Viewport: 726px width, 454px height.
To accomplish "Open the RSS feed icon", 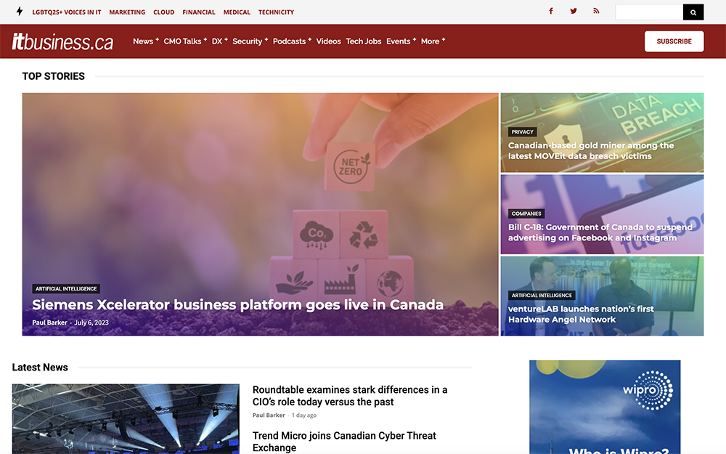I will 596,12.
